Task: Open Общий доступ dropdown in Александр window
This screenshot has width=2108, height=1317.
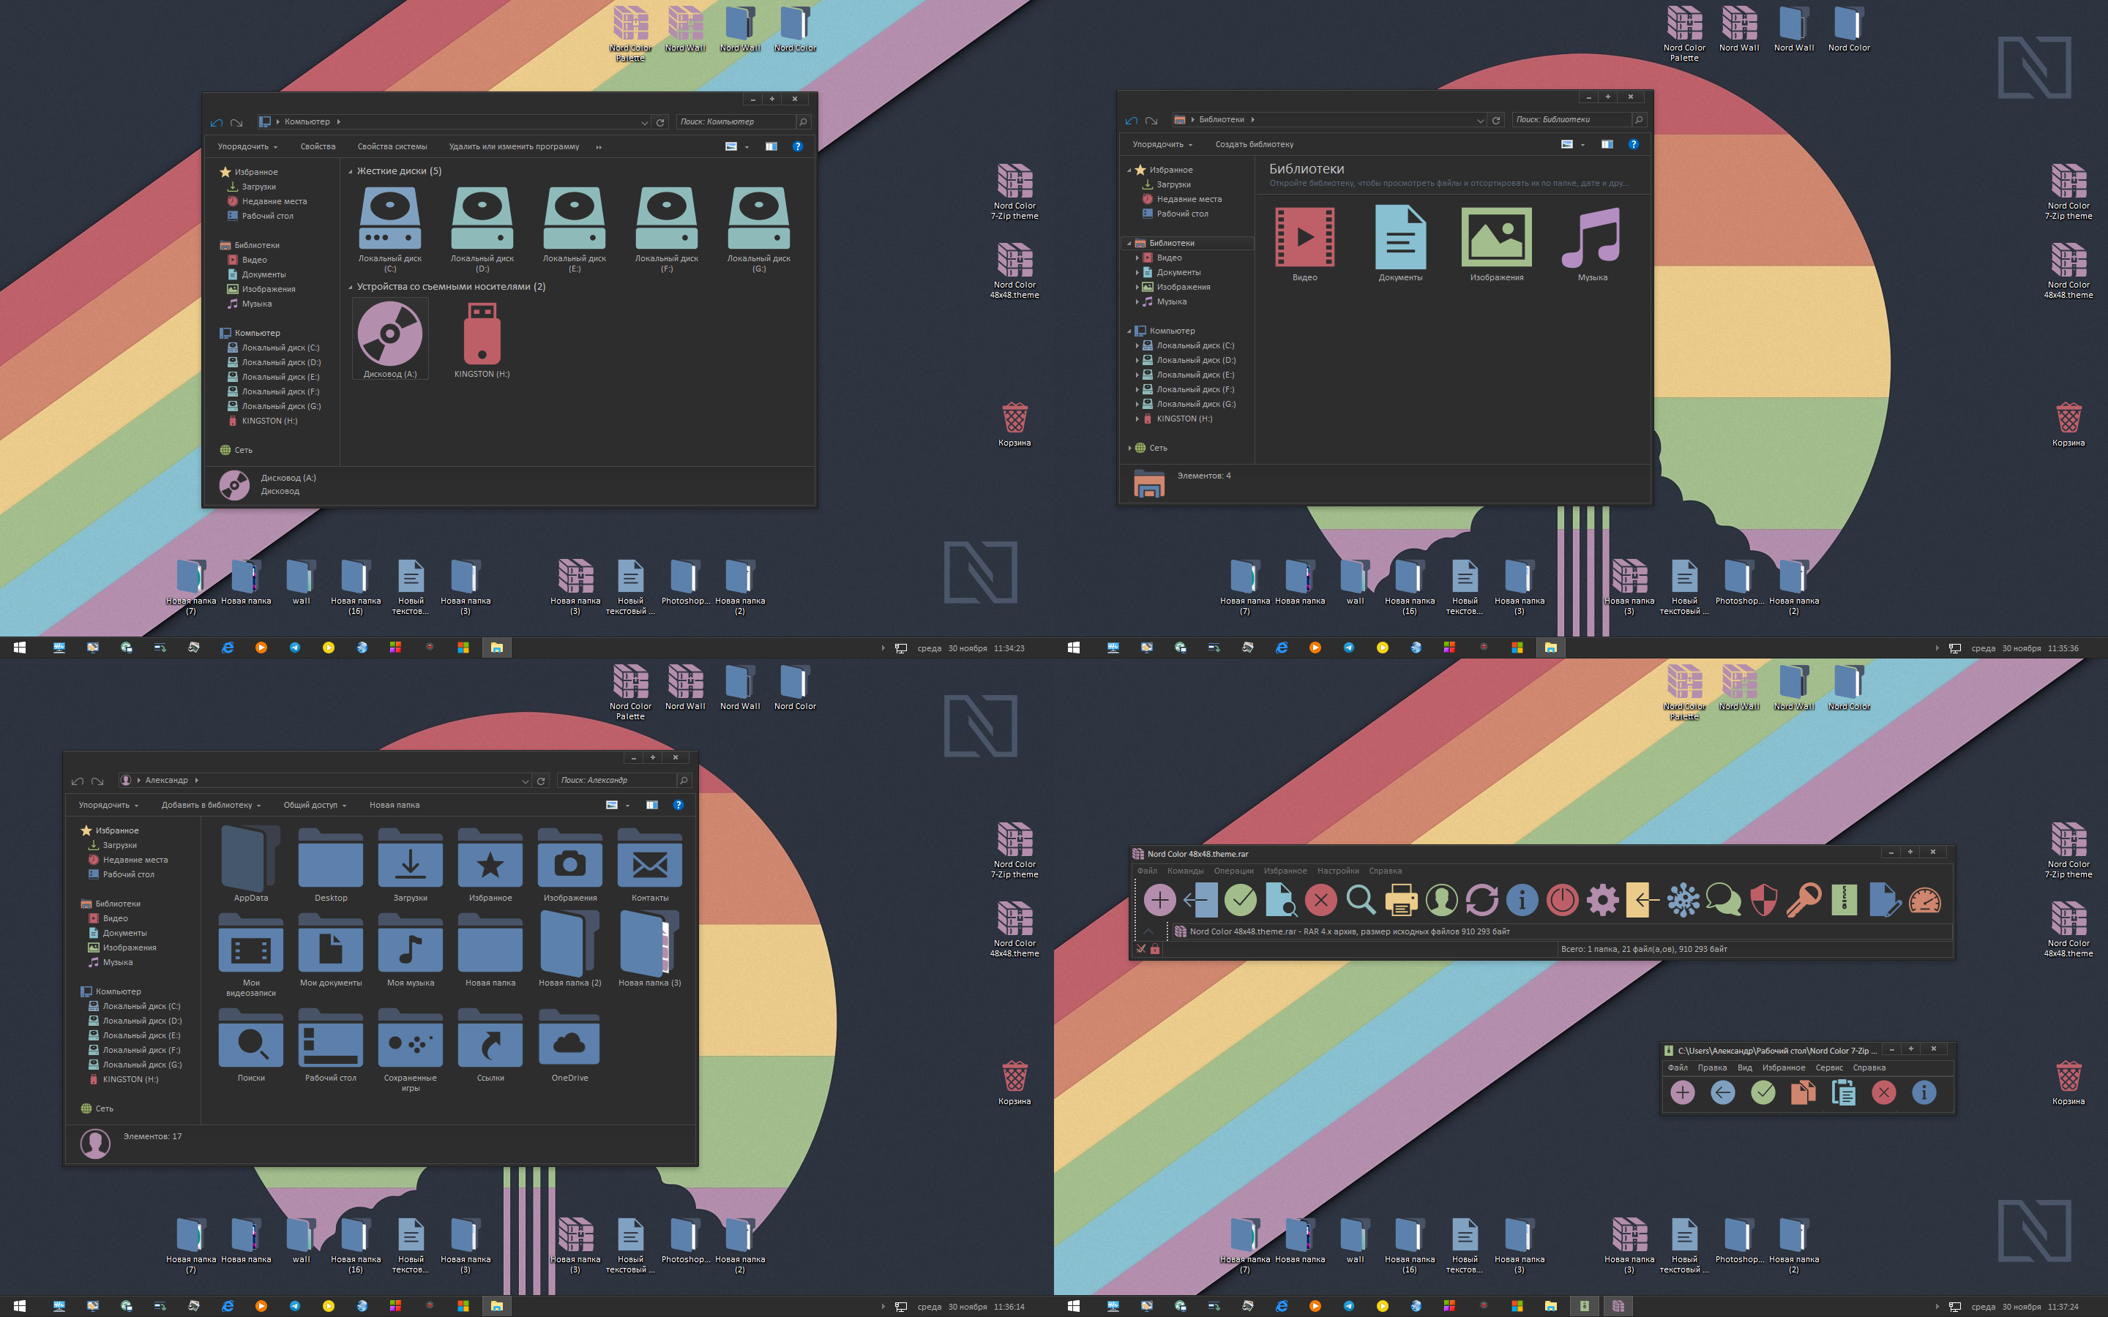Action: (315, 805)
